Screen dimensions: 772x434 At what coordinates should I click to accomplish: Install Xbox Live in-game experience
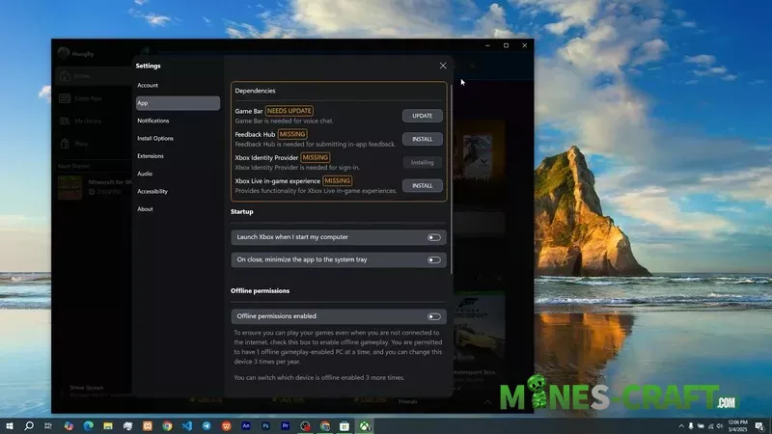click(422, 185)
